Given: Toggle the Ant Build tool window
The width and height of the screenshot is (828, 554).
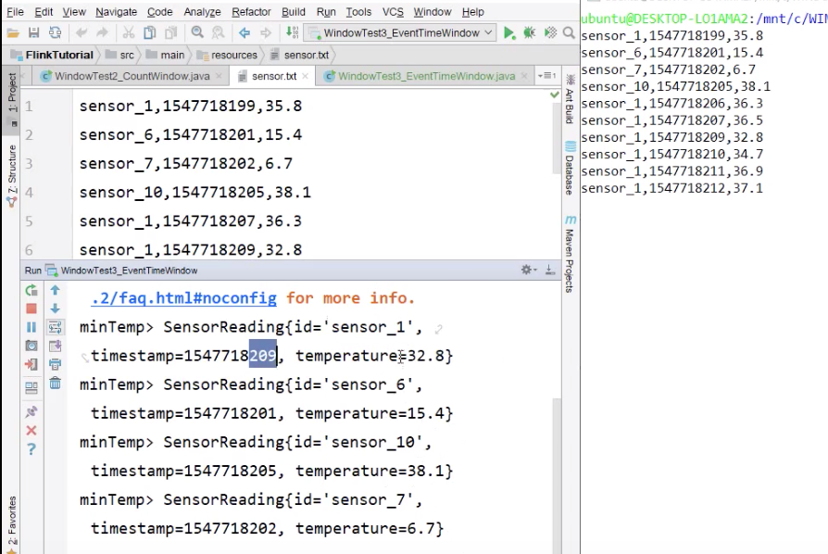Looking at the screenshot, I should [x=570, y=99].
